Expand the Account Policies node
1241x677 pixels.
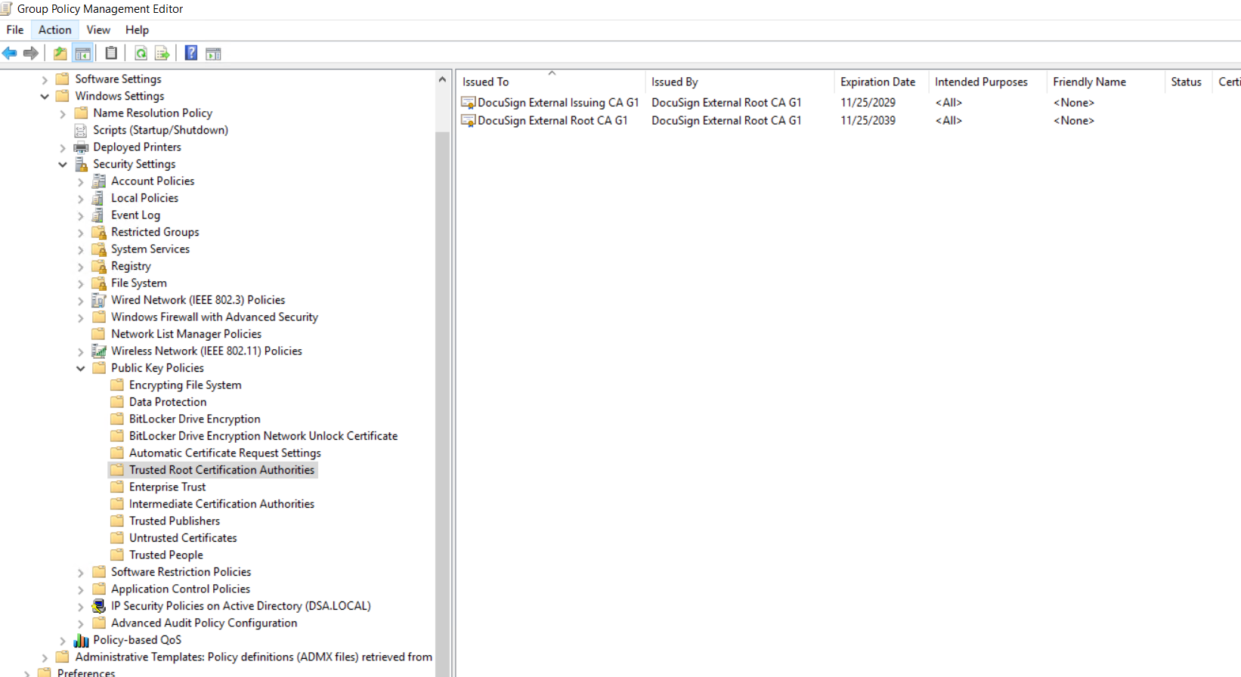(81, 181)
